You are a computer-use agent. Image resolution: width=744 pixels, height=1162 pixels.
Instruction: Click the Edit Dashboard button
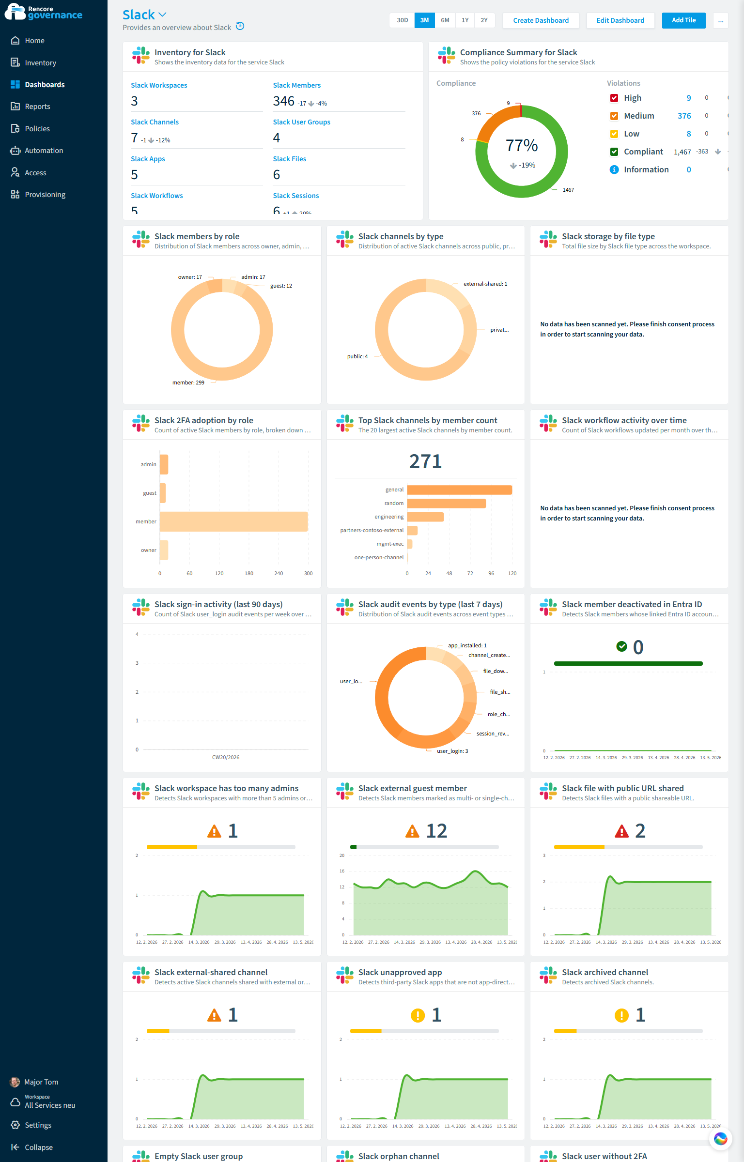[620, 20]
